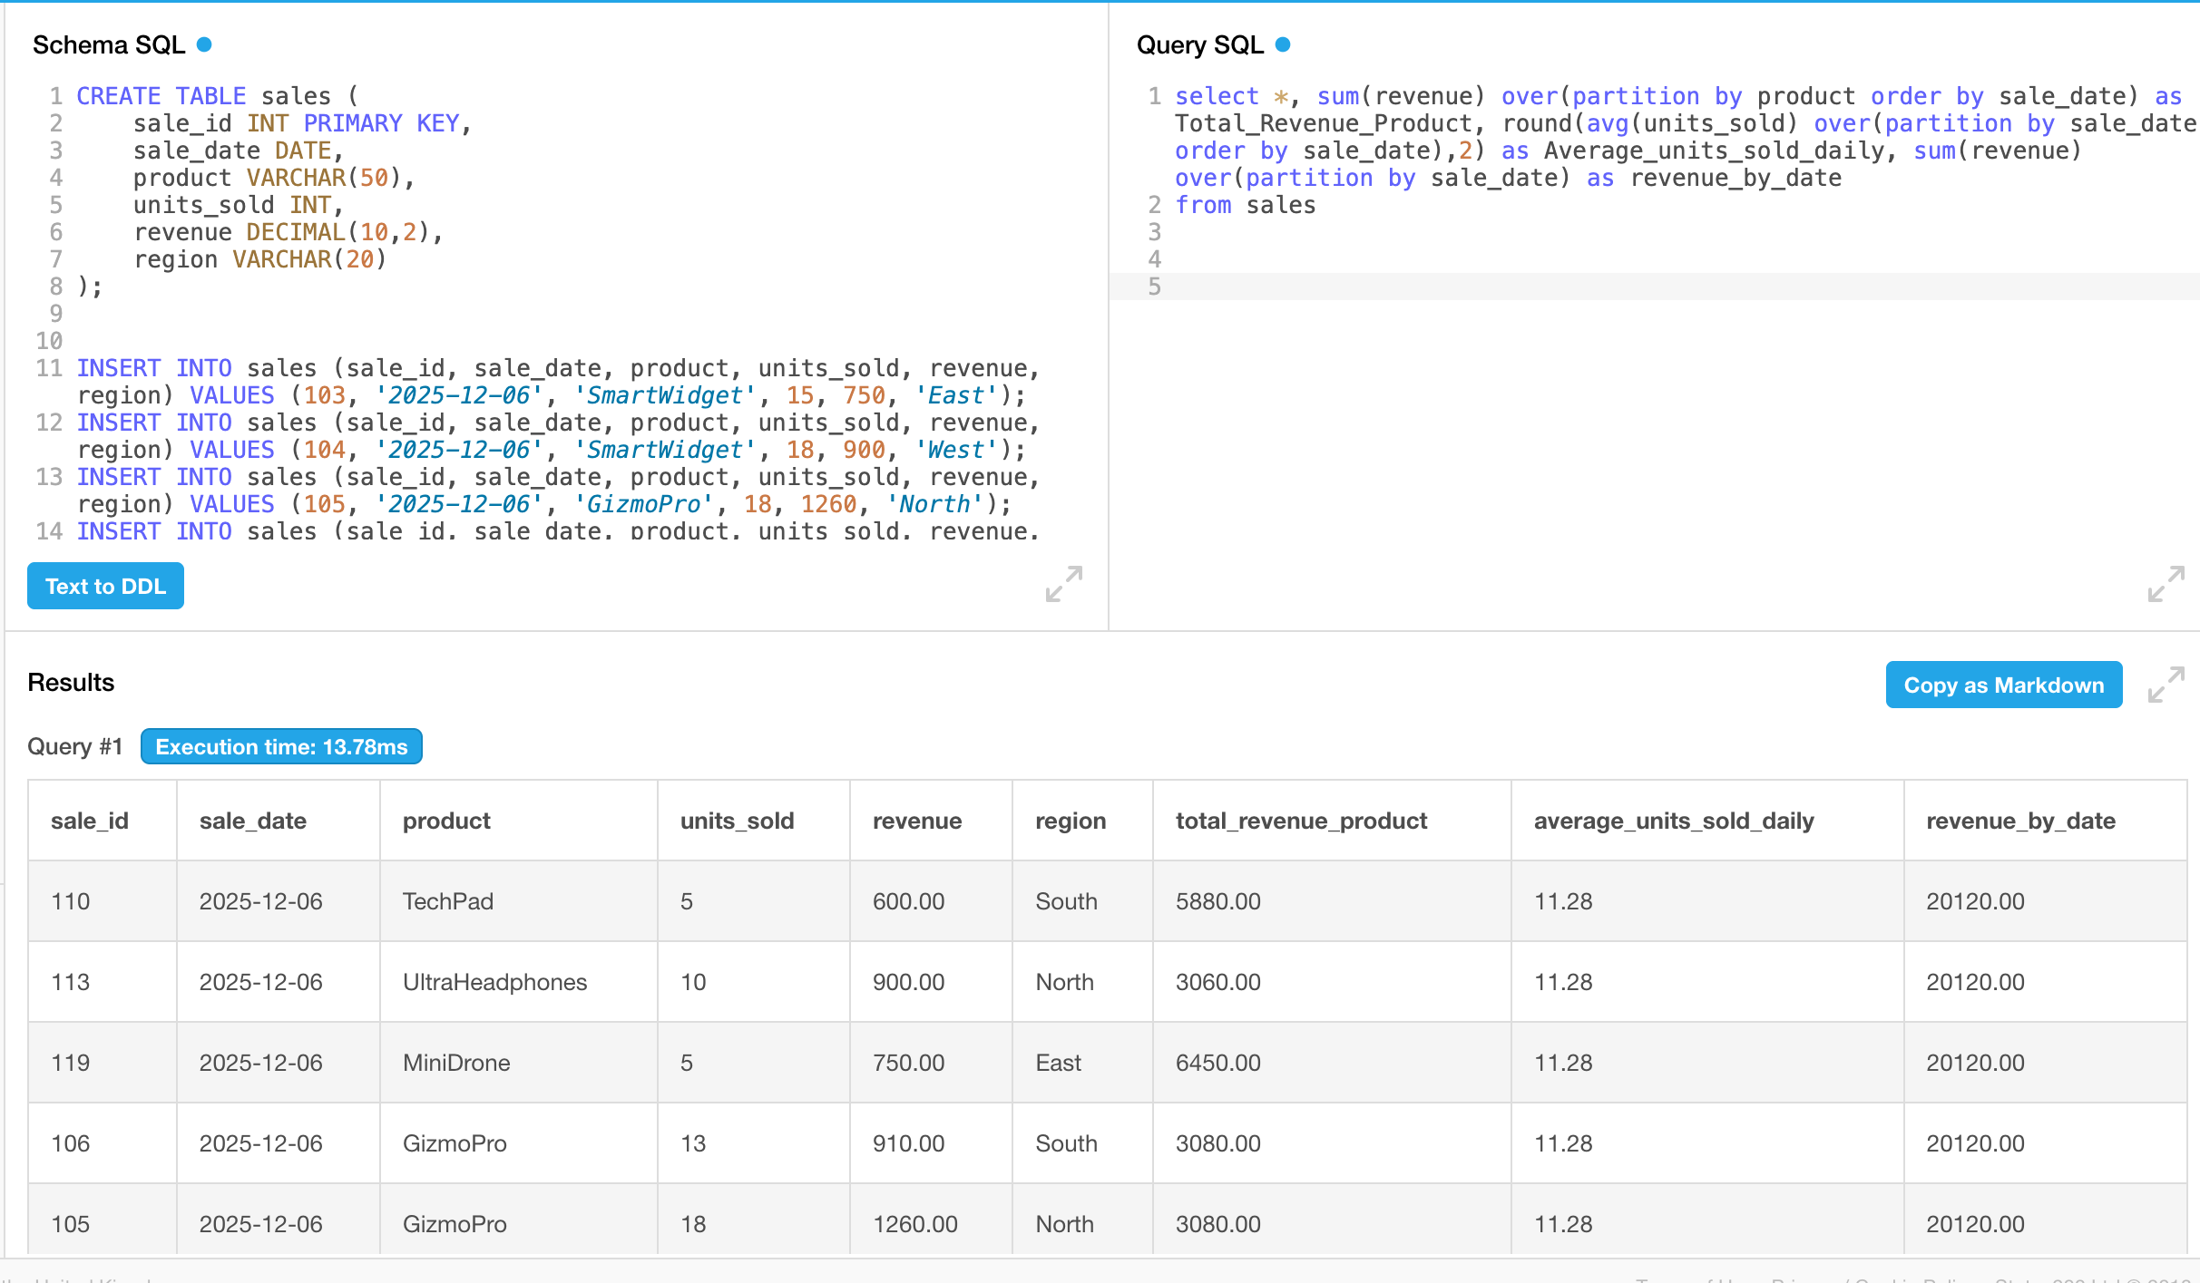2200x1283 pixels.
Task: Click the Copy as Markdown button
Action: pos(2004,685)
